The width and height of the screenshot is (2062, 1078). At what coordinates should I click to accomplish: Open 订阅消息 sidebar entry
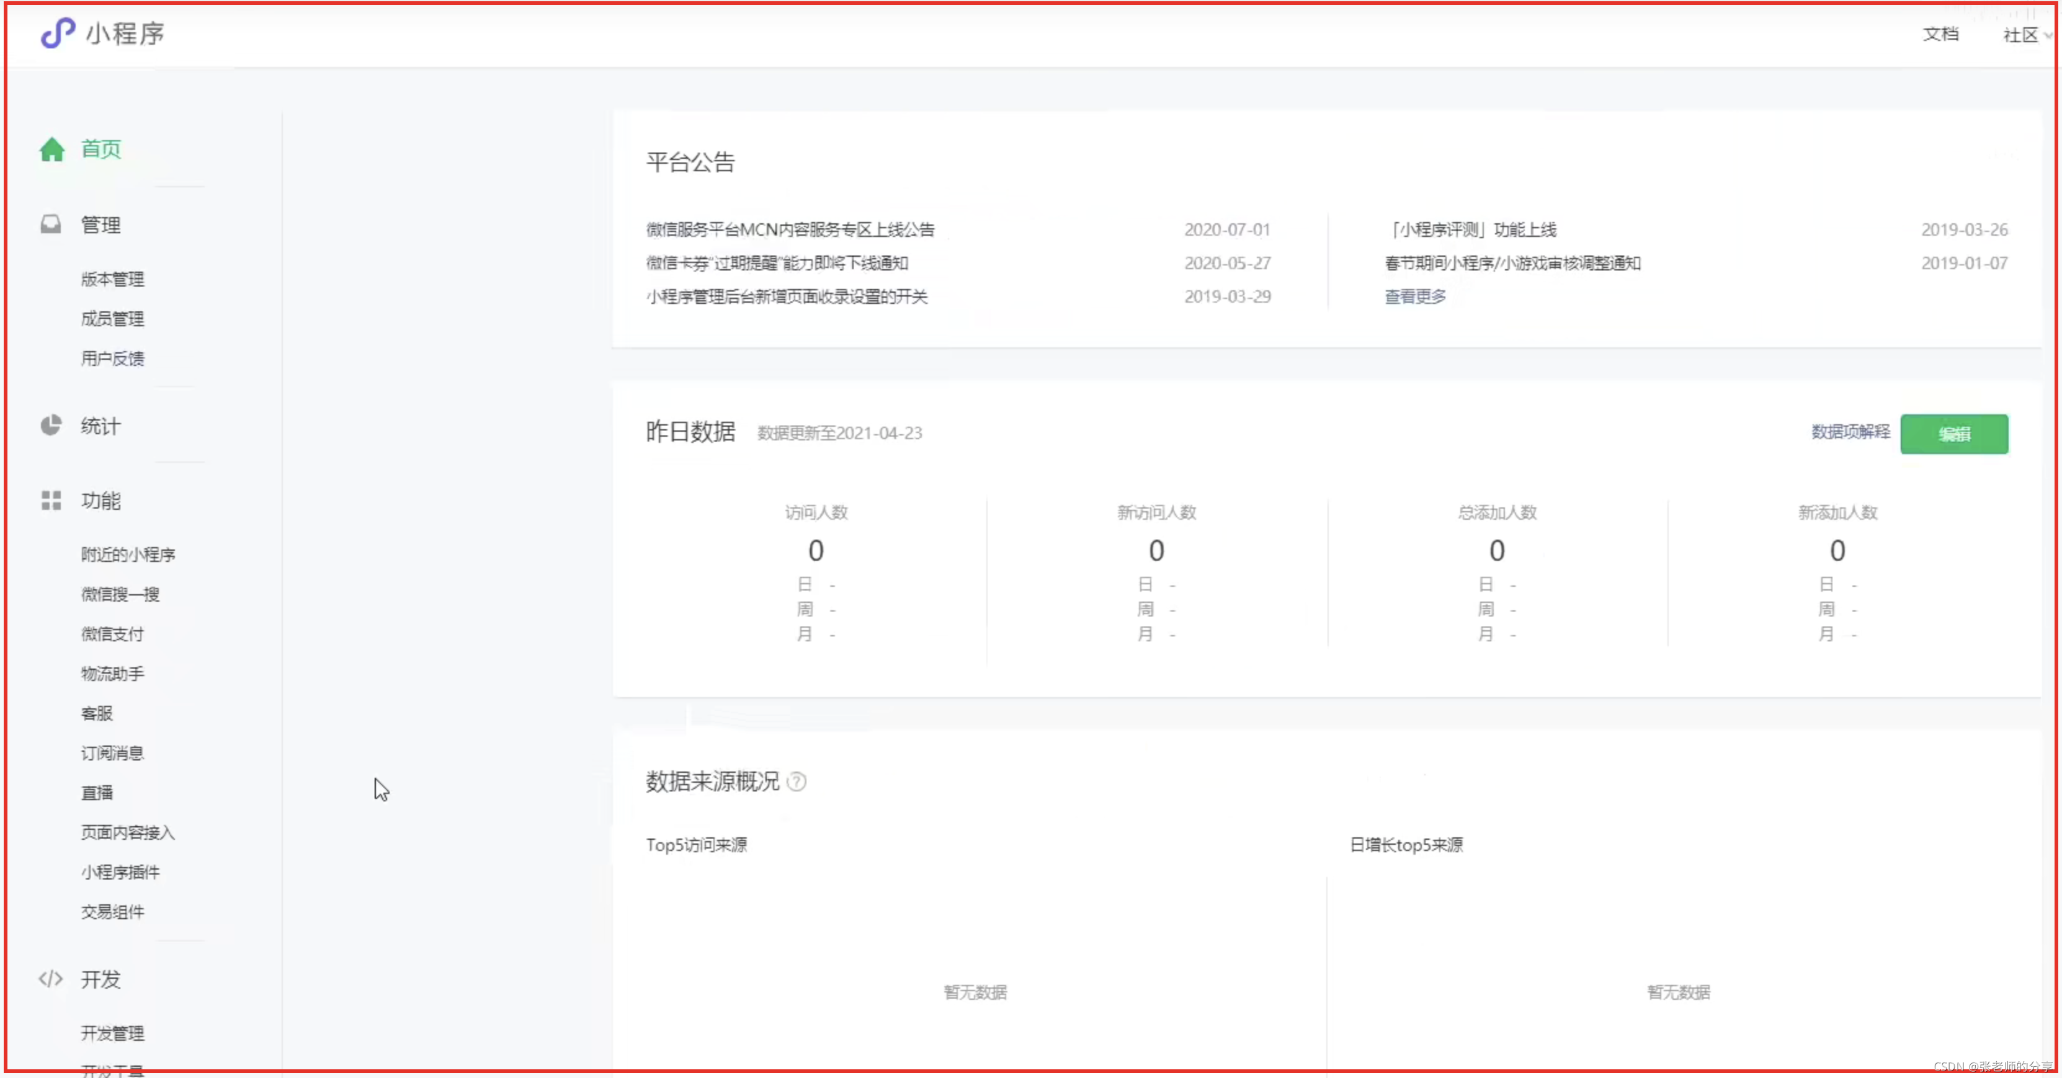(113, 753)
